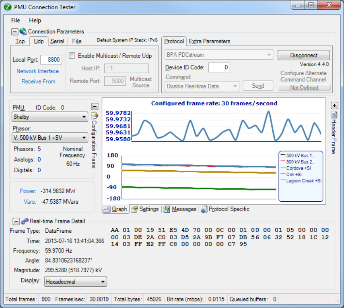The image size is (344, 308).
Task: Click the Graph tab chart icon
Action: click(107, 209)
